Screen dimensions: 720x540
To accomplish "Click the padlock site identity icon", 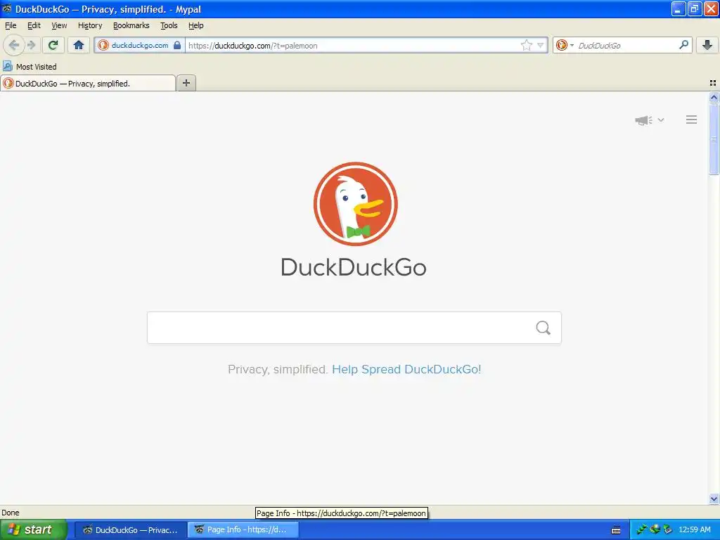I will pyautogui.click(x=177, y=45).
